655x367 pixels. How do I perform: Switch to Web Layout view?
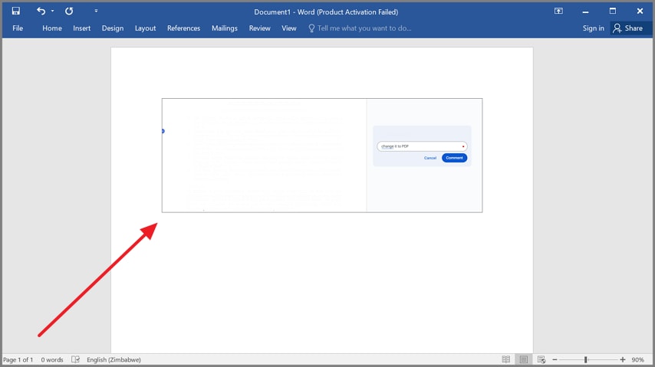click(541, 359)
